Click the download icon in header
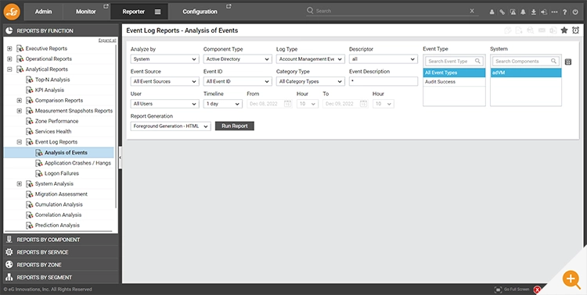587x295 pixels. pos(534,12)
